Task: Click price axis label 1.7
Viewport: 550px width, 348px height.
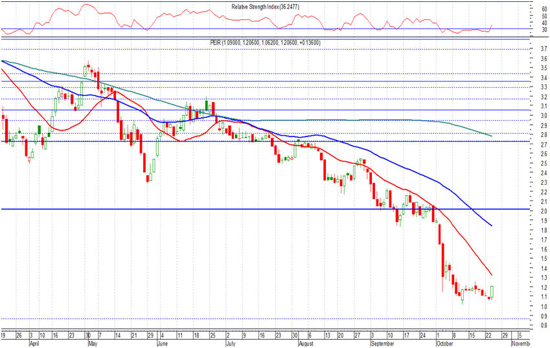Action: tap(544, 240)
